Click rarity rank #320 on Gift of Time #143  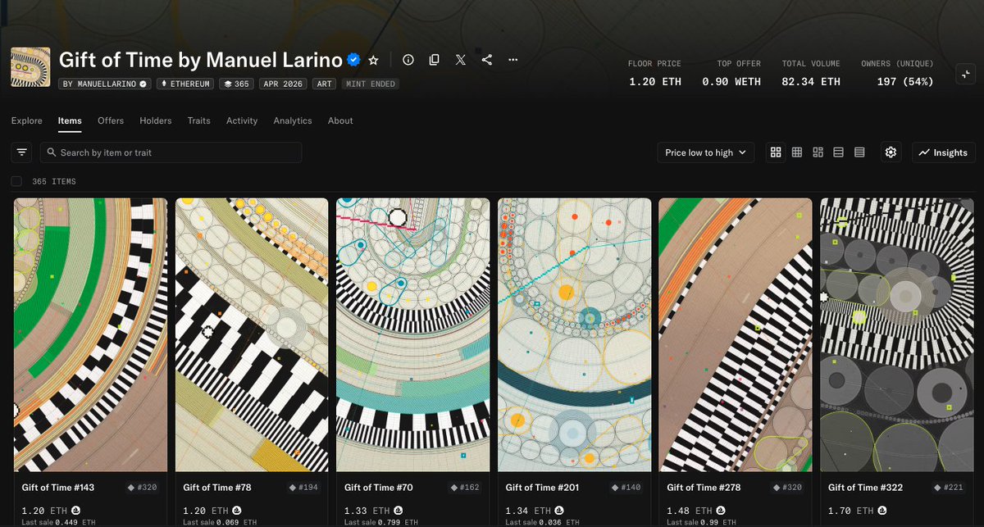tap(143, 488)
